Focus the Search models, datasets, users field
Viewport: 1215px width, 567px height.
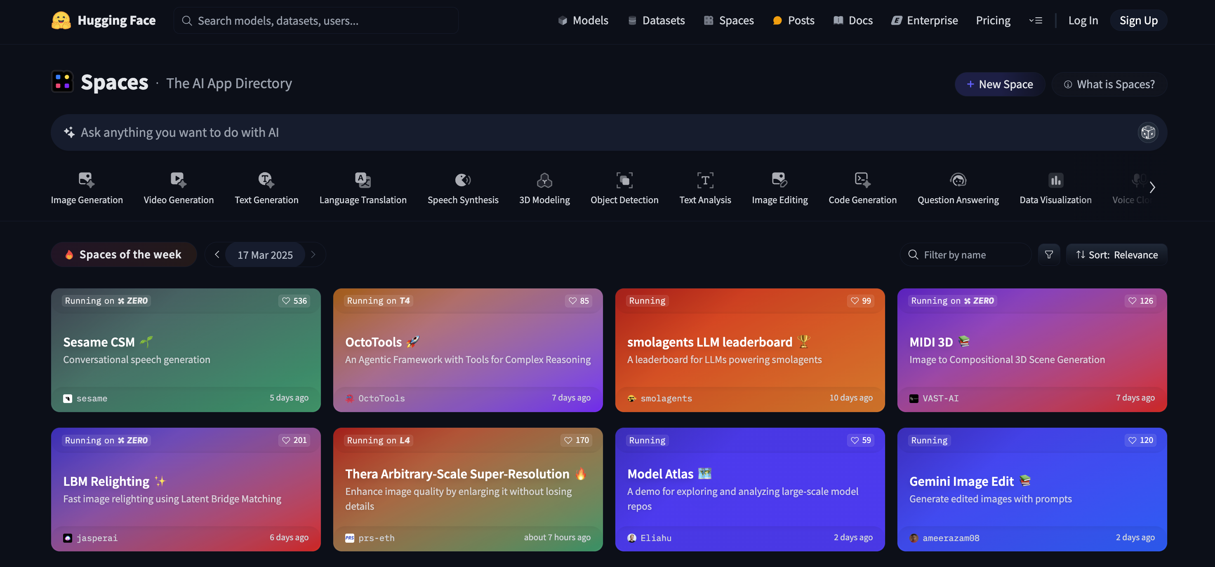316,20
